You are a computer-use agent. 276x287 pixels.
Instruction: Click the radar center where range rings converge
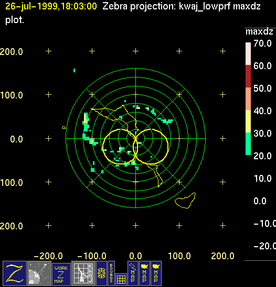135,138
